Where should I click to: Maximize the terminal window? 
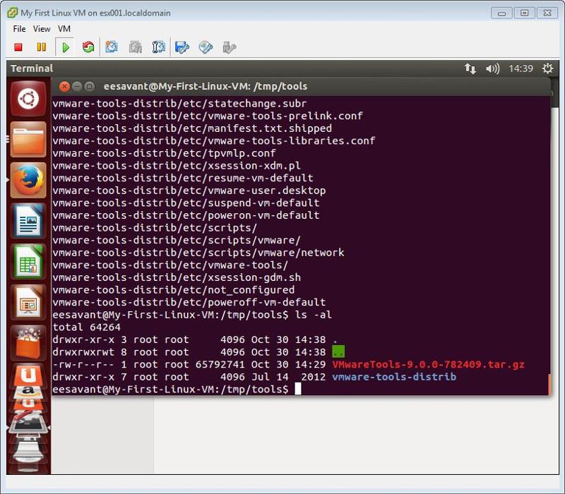point(90,86)
